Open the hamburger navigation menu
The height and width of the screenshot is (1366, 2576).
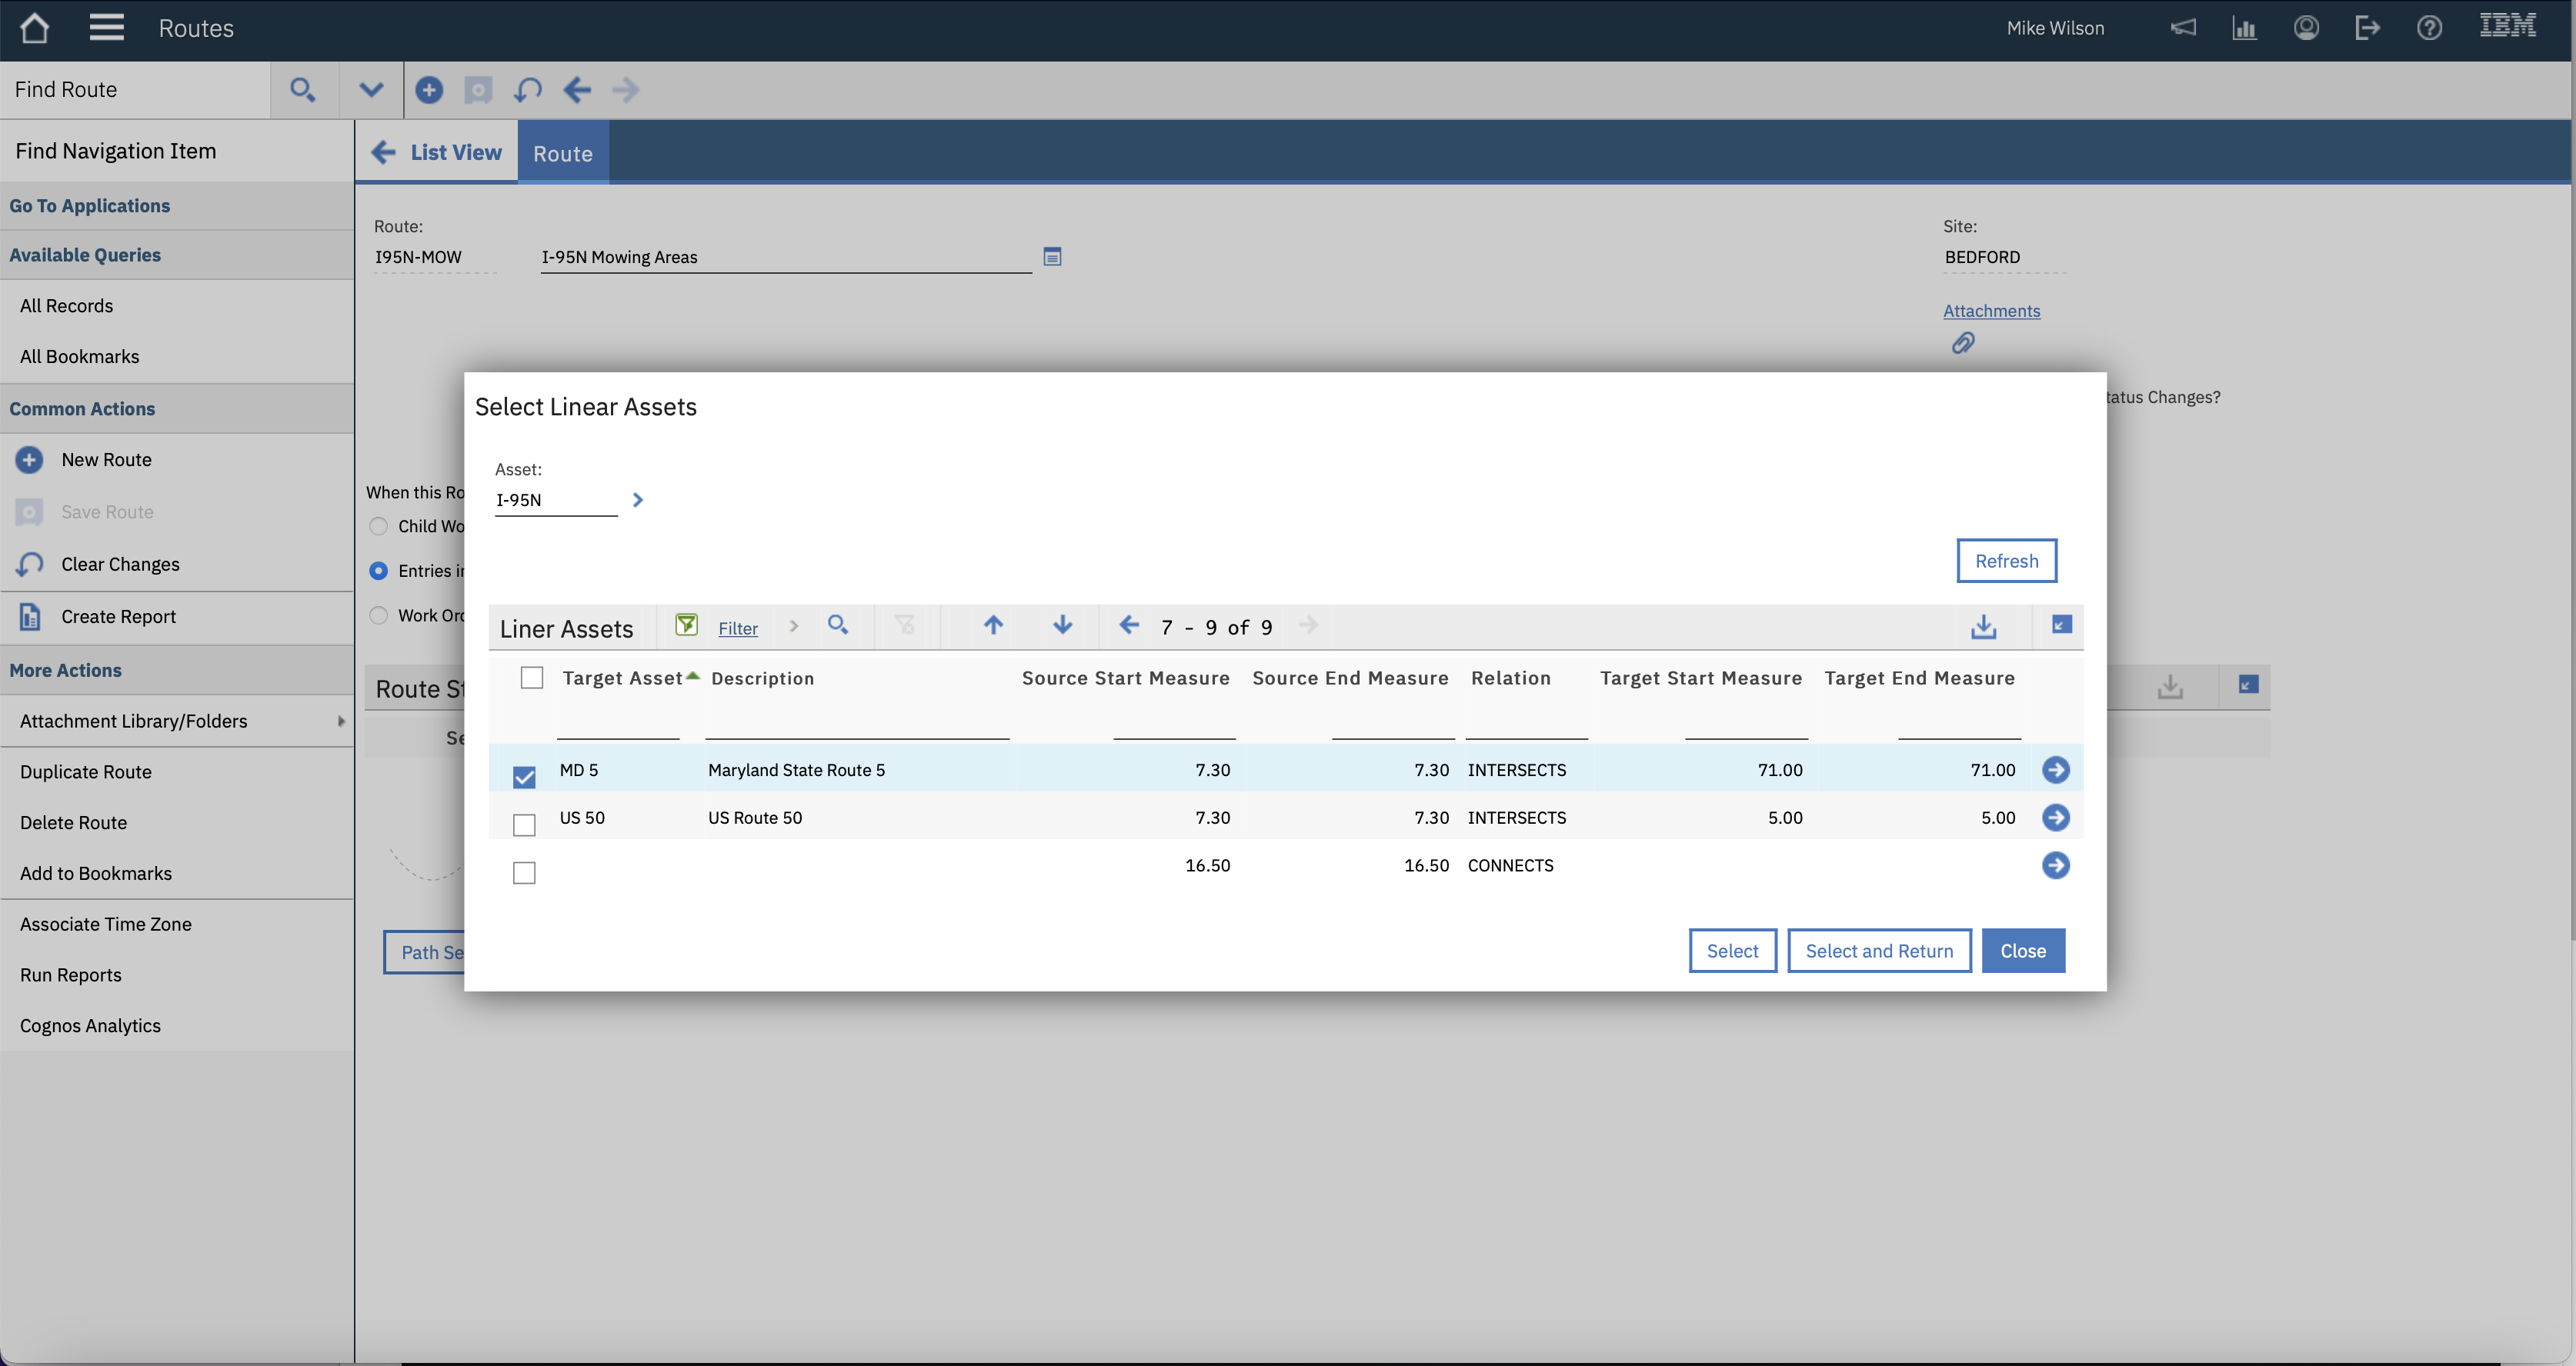106,28
